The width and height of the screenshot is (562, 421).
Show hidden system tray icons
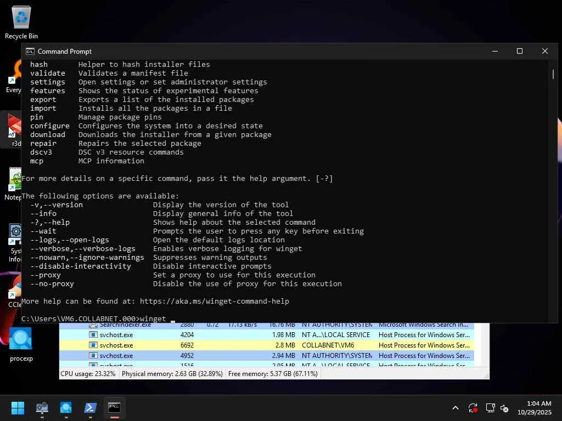tap(455, 408)
